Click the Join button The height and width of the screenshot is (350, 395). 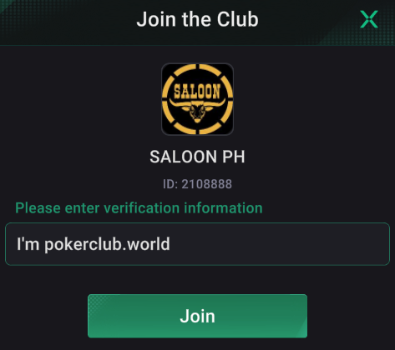197,316
